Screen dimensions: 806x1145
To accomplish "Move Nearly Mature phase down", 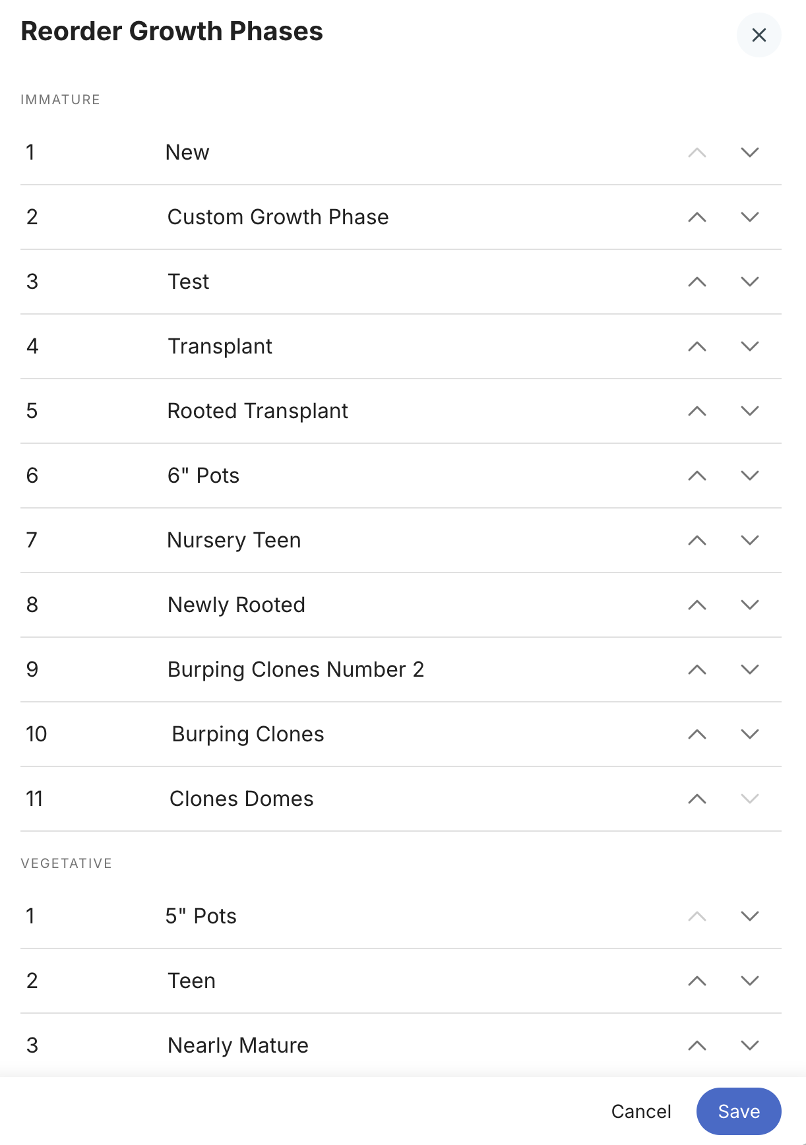I will (750, 1045).
